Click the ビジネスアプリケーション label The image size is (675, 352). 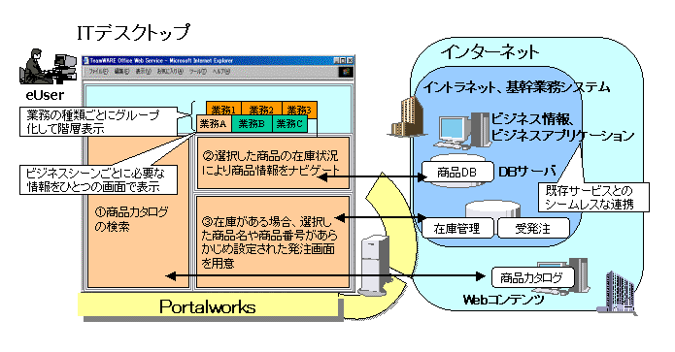[x=563, y=136]
